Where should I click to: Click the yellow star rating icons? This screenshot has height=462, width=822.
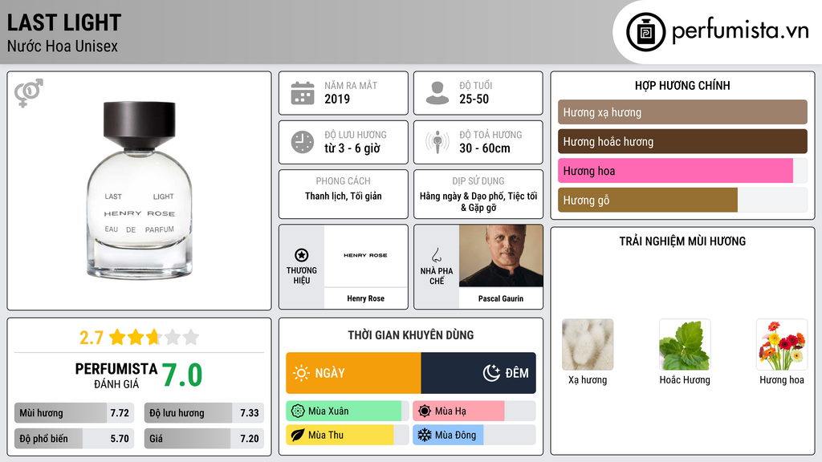pos(154,337)
